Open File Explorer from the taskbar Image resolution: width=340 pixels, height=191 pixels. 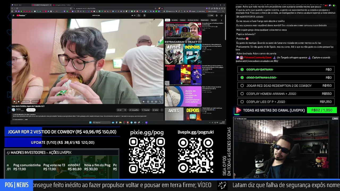coord(120,122)
